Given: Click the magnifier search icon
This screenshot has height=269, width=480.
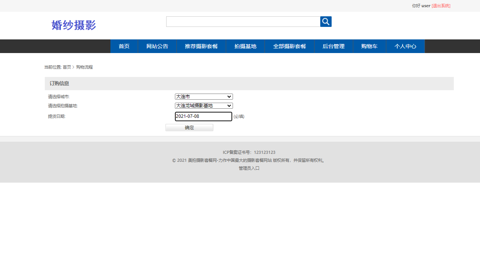Looking at the screenshot, I should (326, 22).
